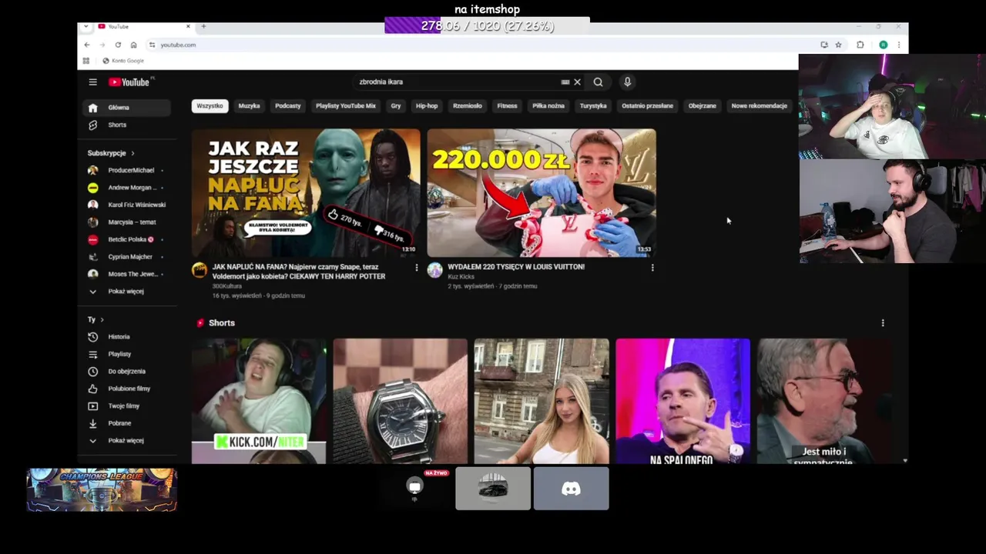The width and height of the screenshot is (986, 554).
Task: Open the Konto Google bookmark
Action: (x=123, y=61)
